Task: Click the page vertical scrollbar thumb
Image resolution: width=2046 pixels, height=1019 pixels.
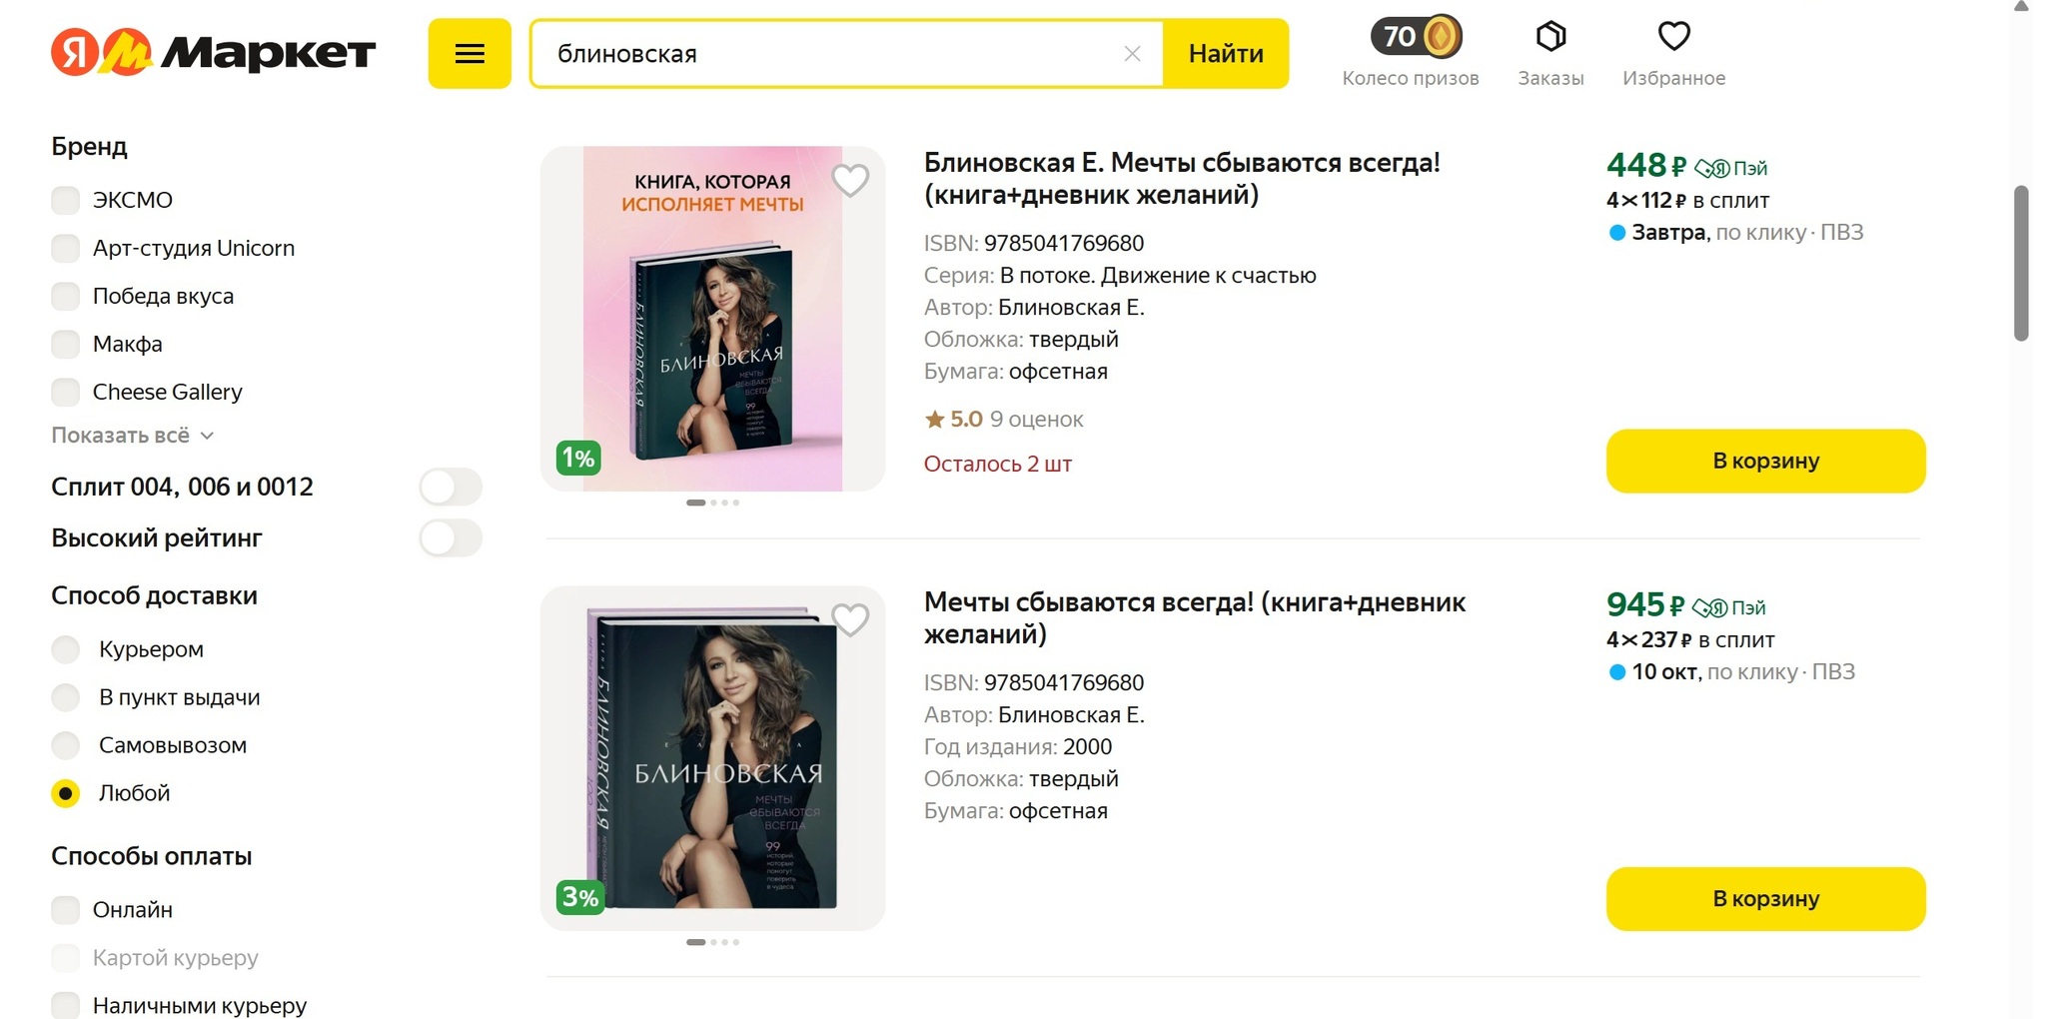Action: coord(2021,263)
